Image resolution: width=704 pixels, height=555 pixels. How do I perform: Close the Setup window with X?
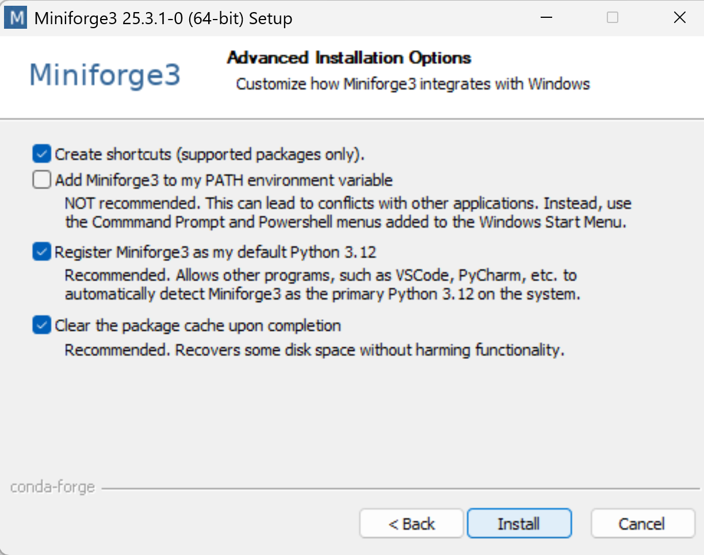tap(679, 18)
